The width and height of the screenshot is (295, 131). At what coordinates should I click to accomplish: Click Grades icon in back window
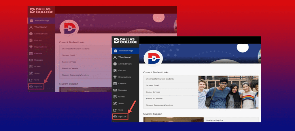click(31, 66)
